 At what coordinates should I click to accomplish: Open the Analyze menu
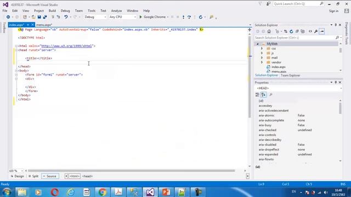(x=116, y=11)
